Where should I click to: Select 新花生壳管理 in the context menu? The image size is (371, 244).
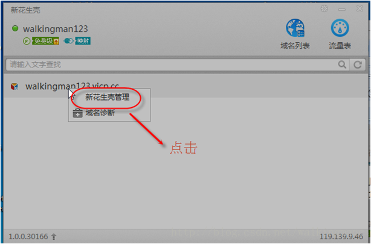107,97
